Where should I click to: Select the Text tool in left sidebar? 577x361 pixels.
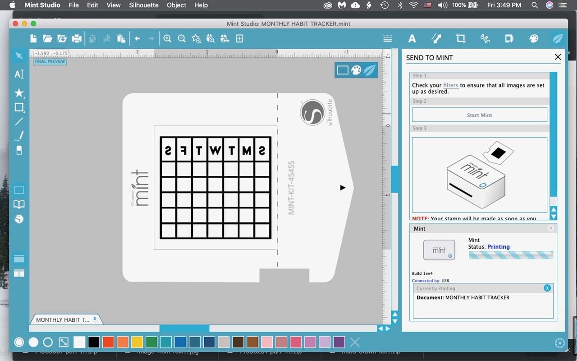tap(19, 74)
